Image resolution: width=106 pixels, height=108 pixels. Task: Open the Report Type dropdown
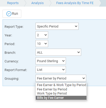click(x=57, y=26)
